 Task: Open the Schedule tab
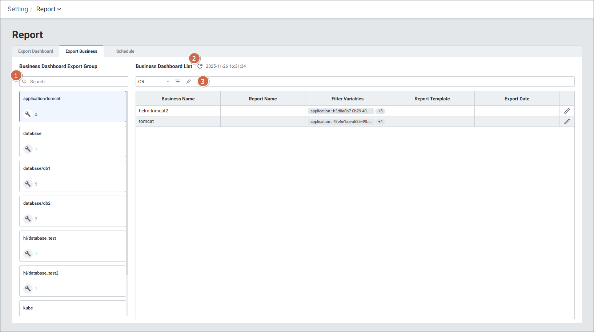[x=125, y=51]
